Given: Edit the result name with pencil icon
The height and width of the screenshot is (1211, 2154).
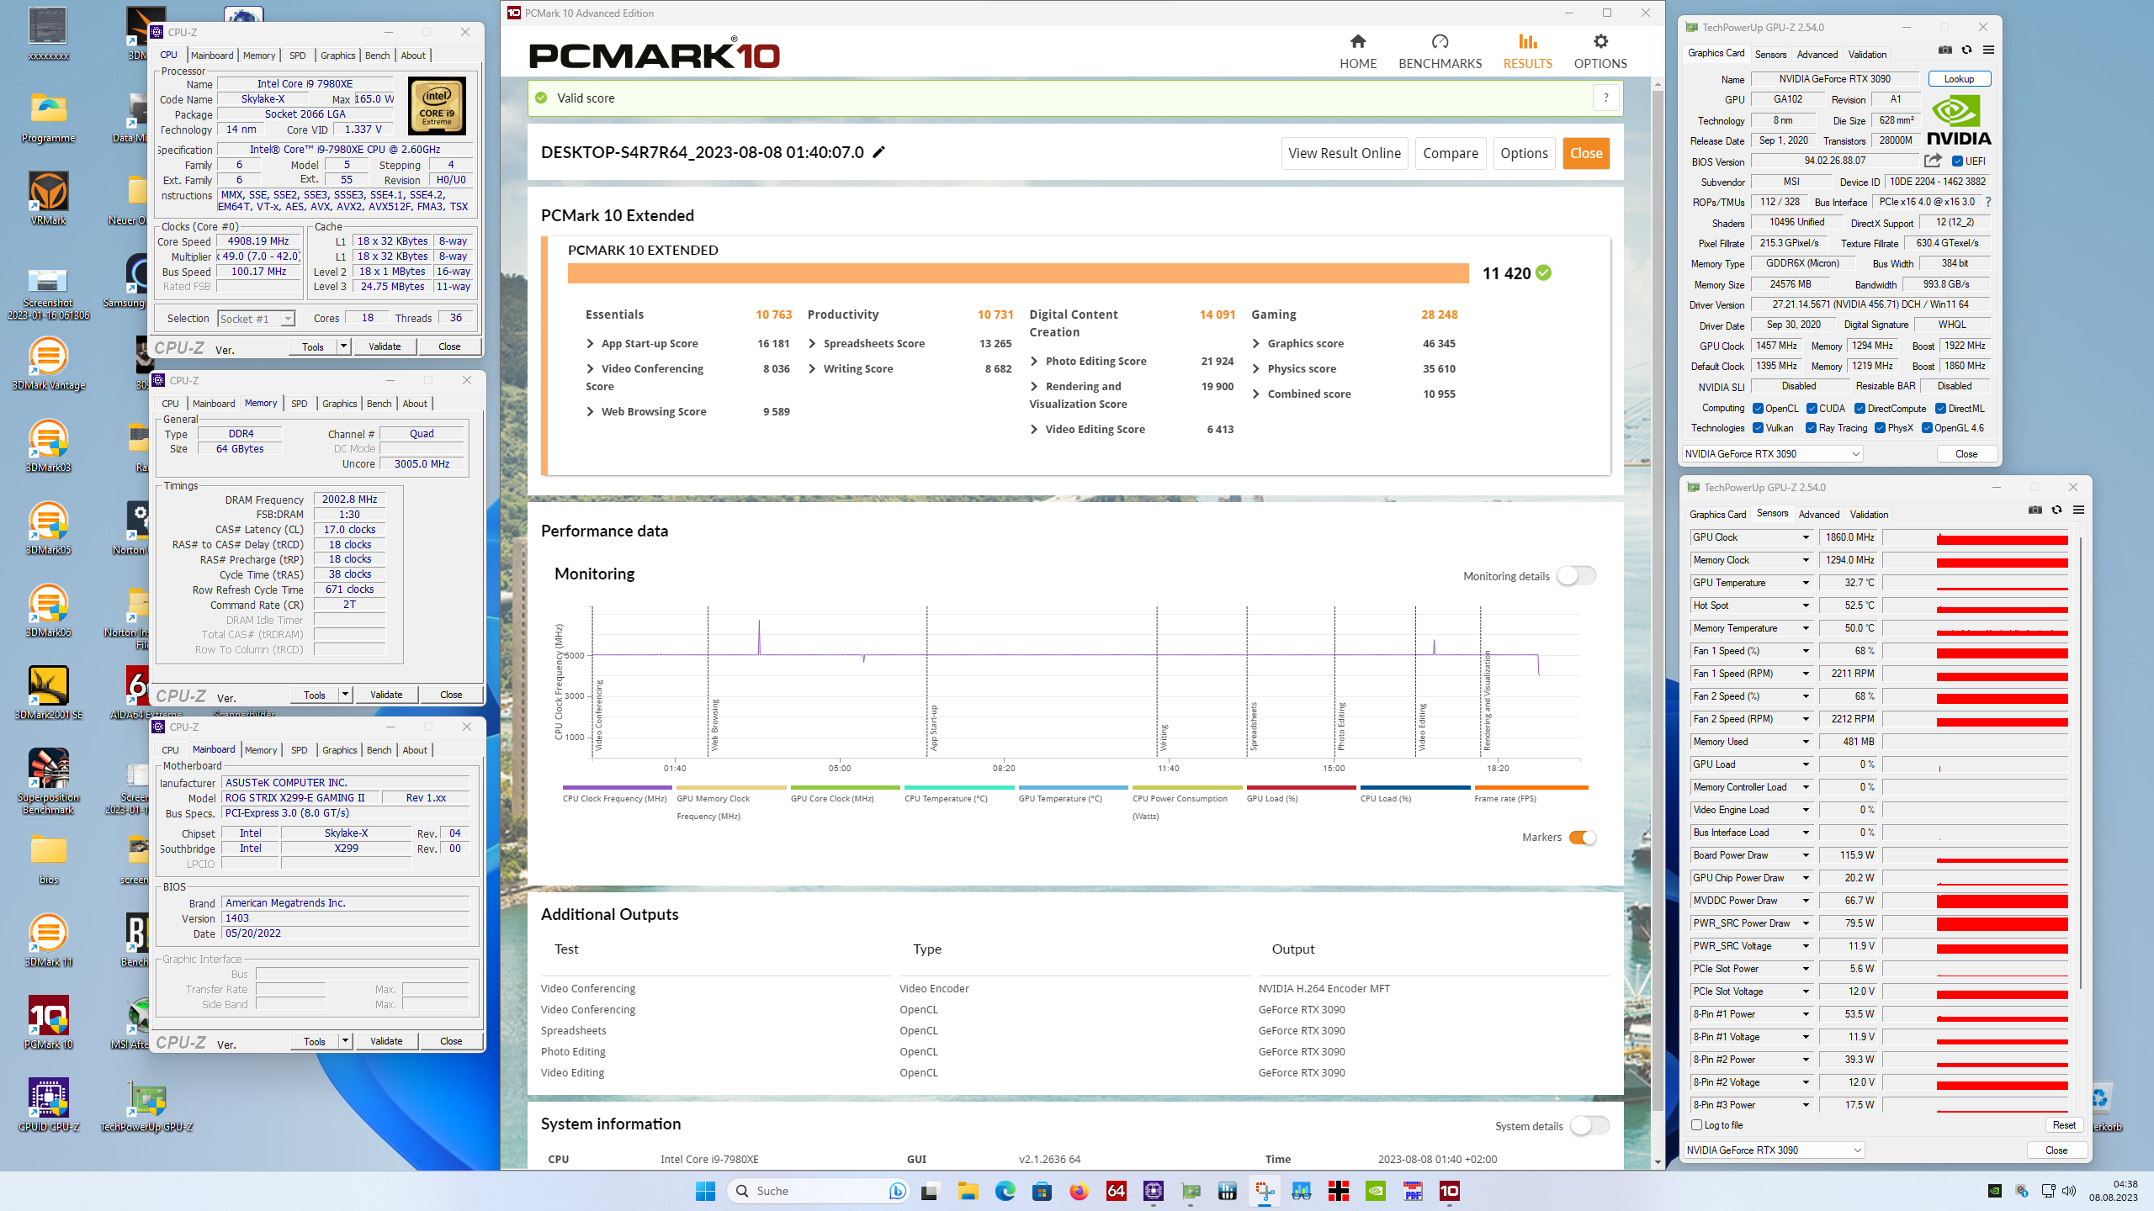Looking at the screenshot, I should coord(878,152).
